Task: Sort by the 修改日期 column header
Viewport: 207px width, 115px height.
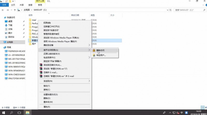Action: (x=75, y=15)
